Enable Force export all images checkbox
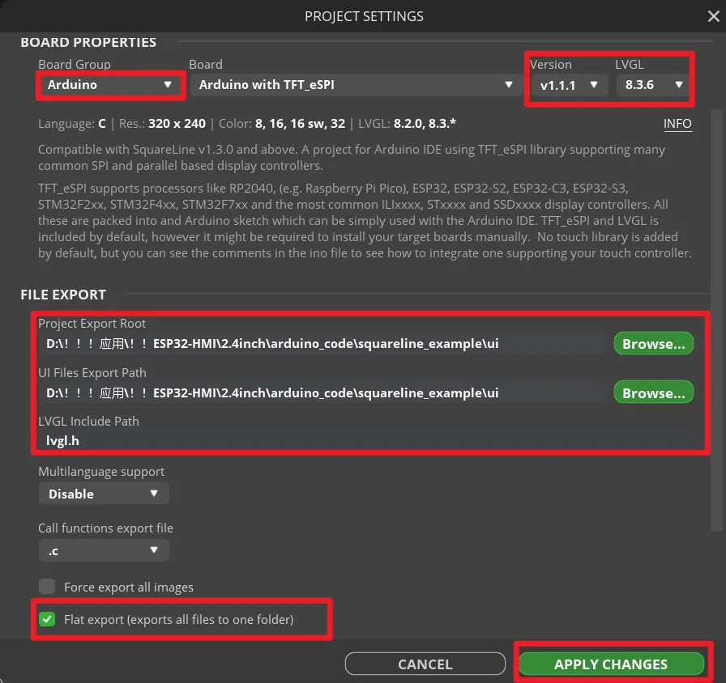The height and width of the screenshot is (683, 726). pos(48,587)
